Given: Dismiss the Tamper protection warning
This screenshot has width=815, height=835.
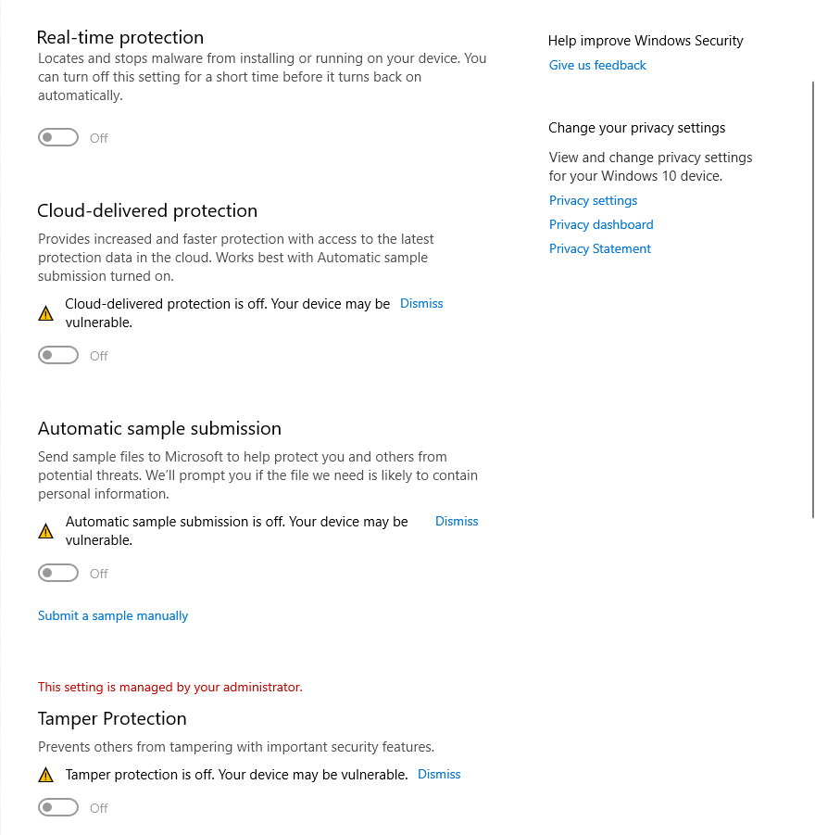Looking at the screenshot, I should coord(439,774).
